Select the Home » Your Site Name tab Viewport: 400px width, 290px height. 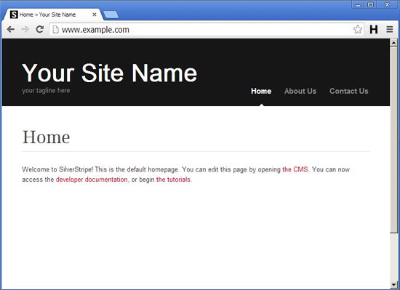coord(53,15)
